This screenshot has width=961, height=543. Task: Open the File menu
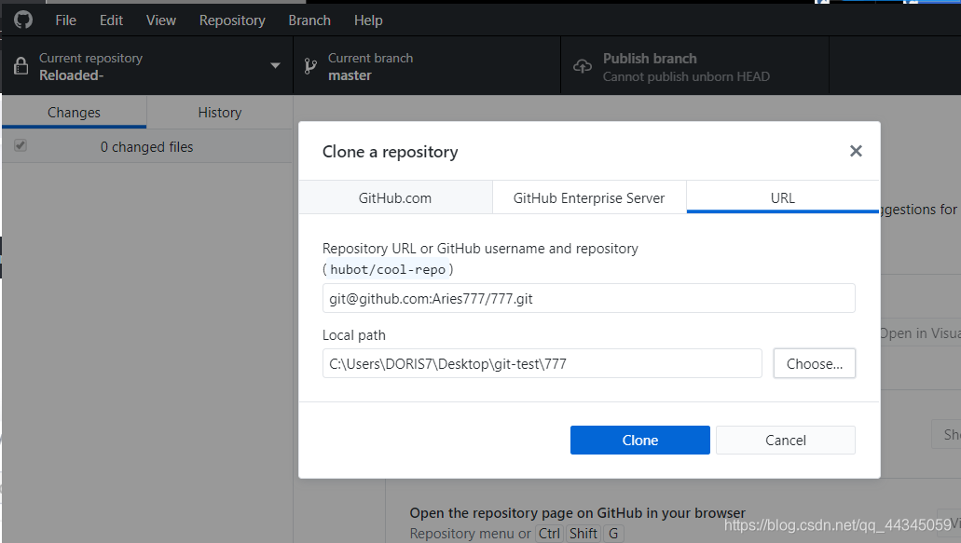pyautogui.click(x=65, y=20)
